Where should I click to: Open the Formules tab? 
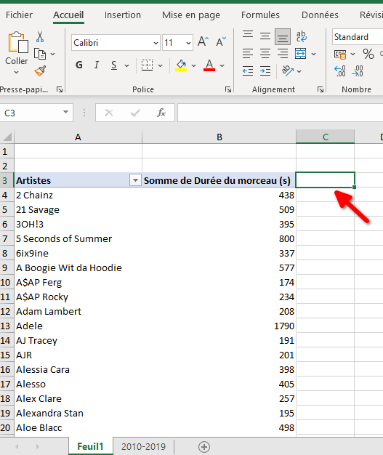[x=260, y=15]
